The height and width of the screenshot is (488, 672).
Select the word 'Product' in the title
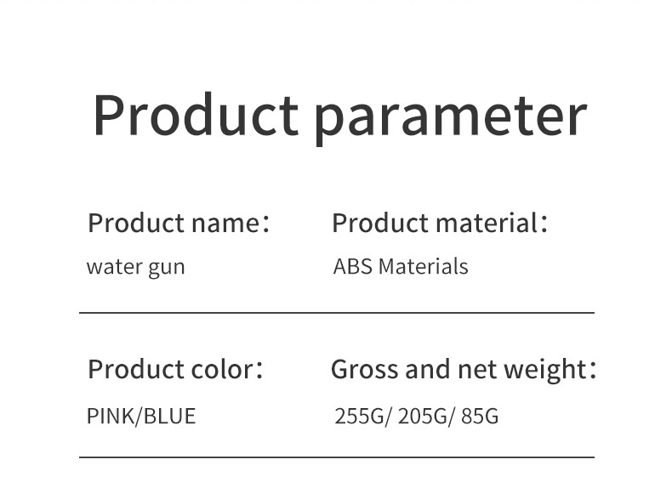(x=196, y=115)
